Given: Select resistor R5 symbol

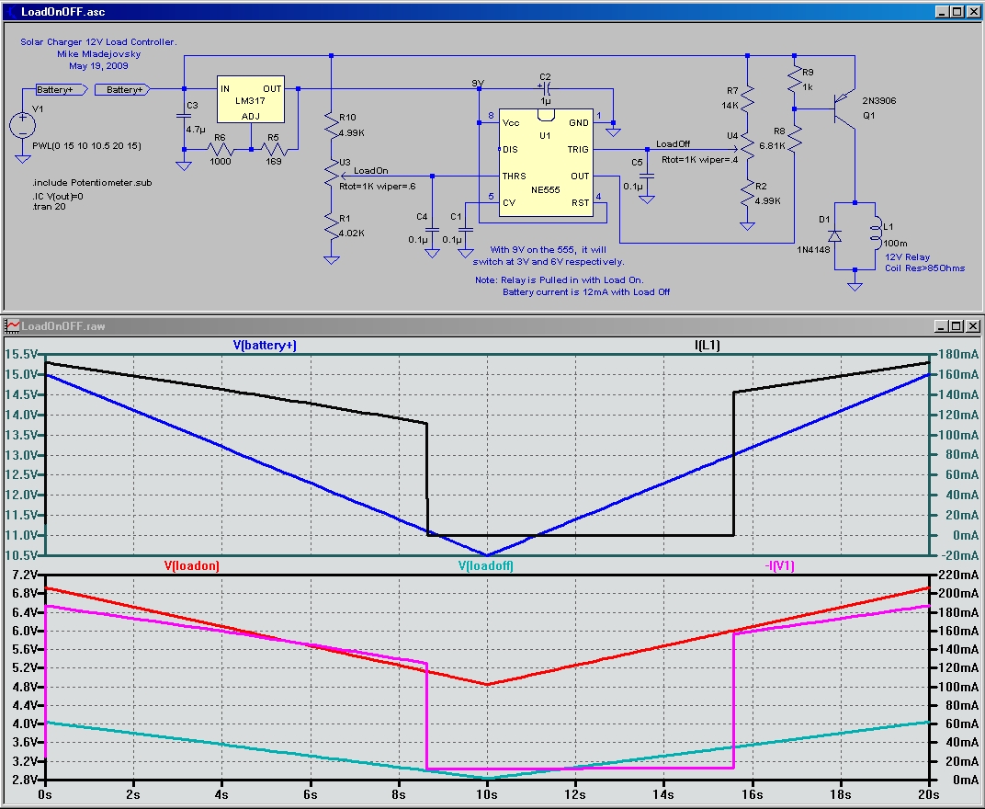Looking at the screenshot, I should [x=274, y=150].
